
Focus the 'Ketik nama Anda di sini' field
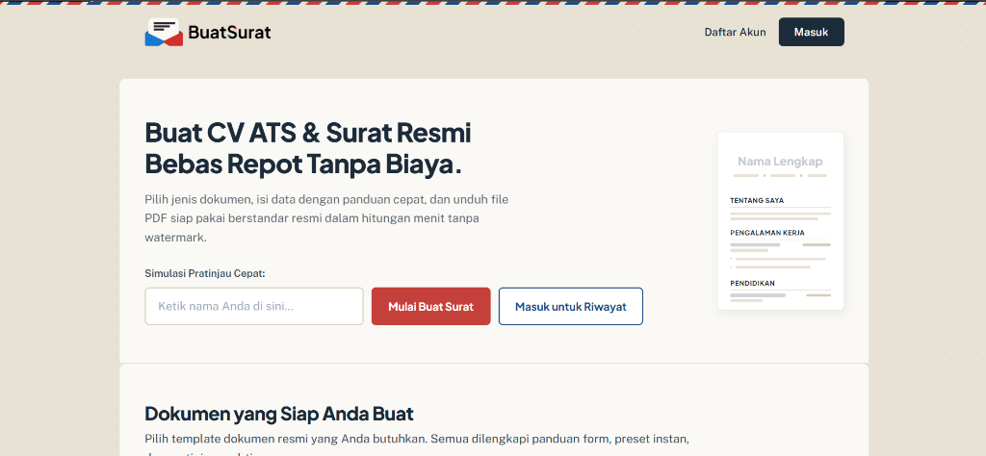pos(254,307)
